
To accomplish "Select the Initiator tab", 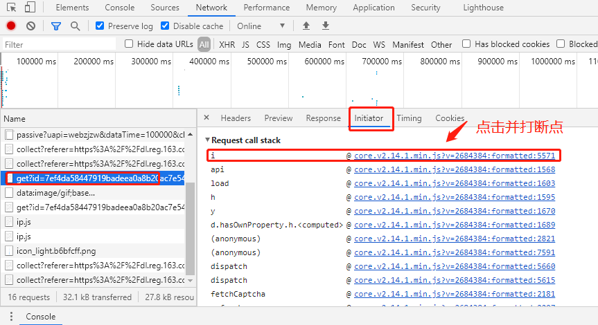I will pyautogui.click(x=369, y=118).
